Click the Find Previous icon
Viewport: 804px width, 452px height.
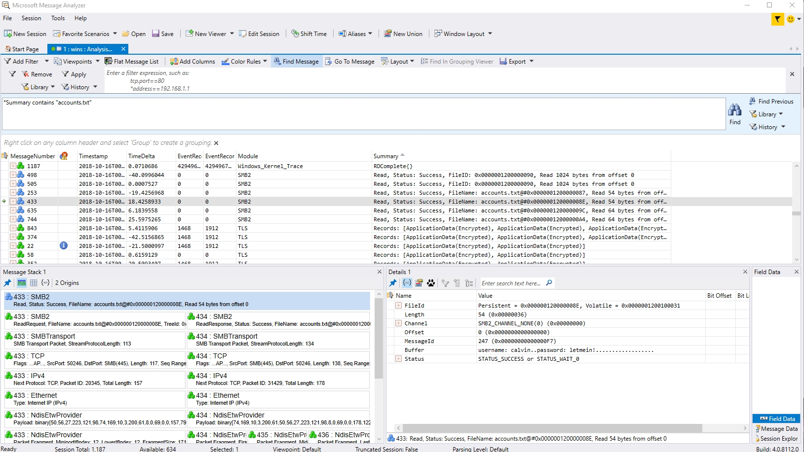coord(753,101)
